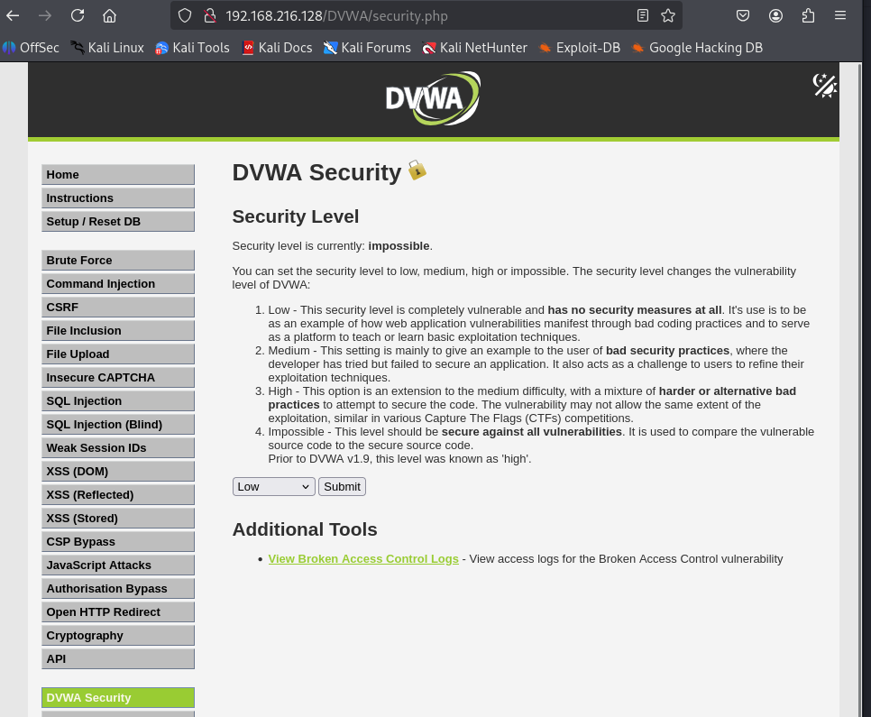Select the DVWA Security menu item
Image resolution: width=871 pixels, height=717 pixels.
point(118,697)
